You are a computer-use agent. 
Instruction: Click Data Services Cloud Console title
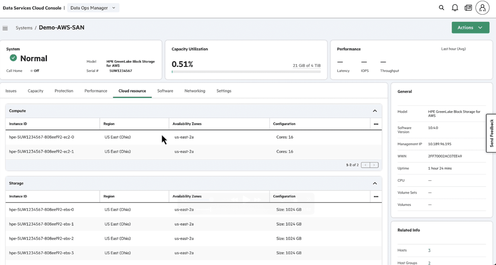(x=32, y=8)
